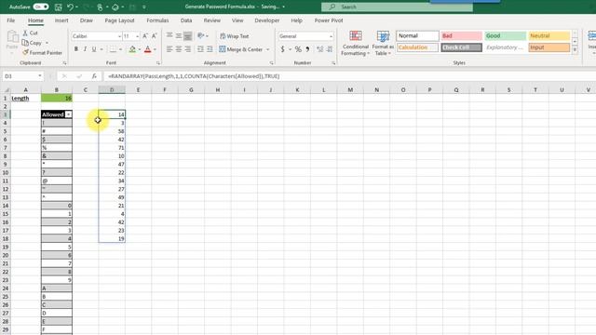
Task: Apply italic formatting
Action: 85,49
